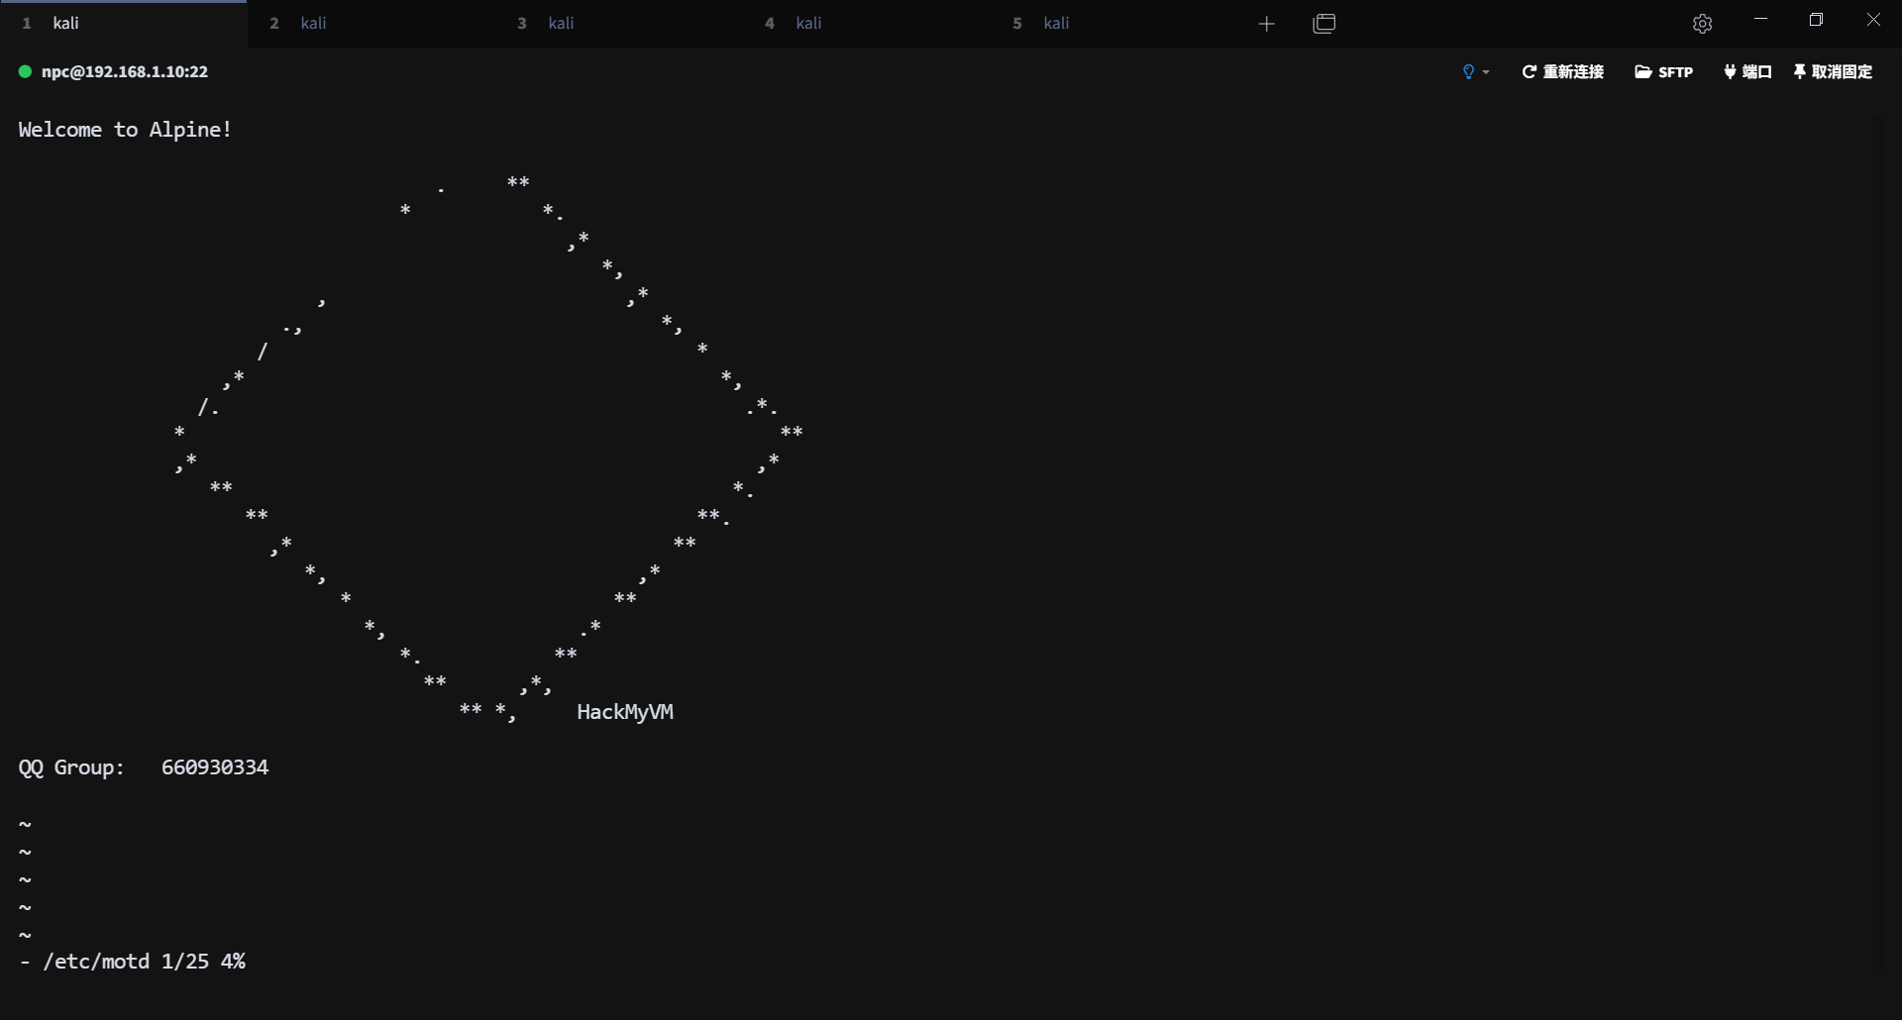Open the settings gear icon

pyautogui.click(x=1702, y=24)
